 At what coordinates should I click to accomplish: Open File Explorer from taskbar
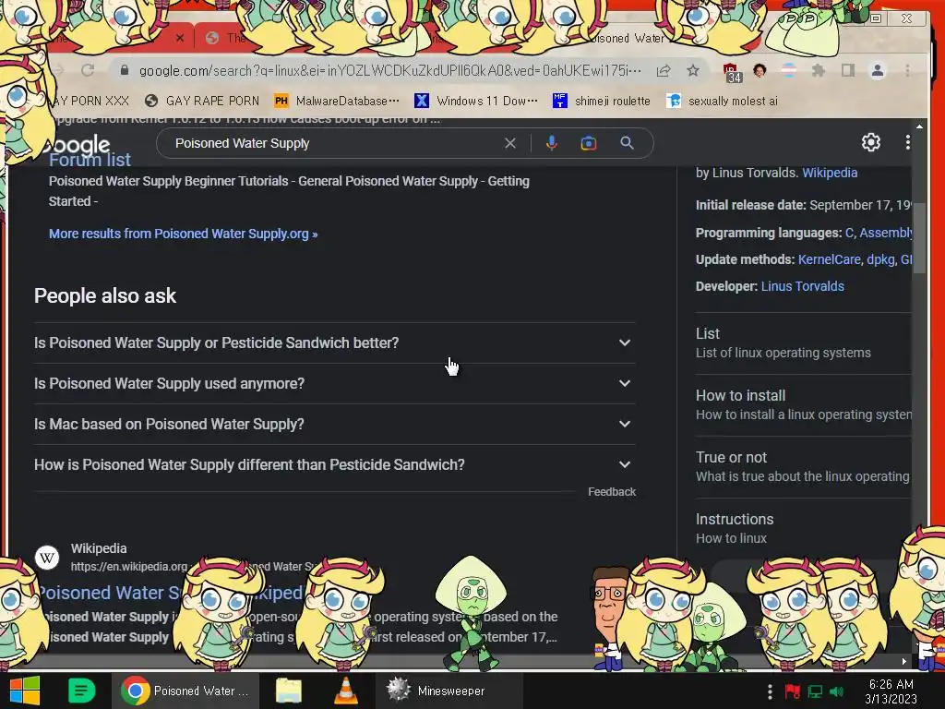pos(289,691)
